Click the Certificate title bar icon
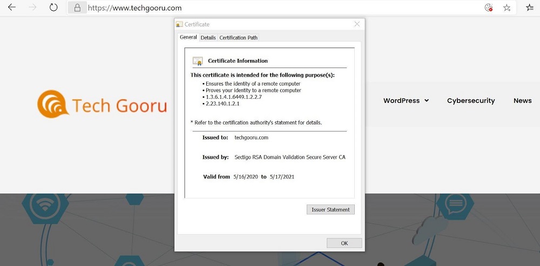540x266 pixels. point(179,24)
